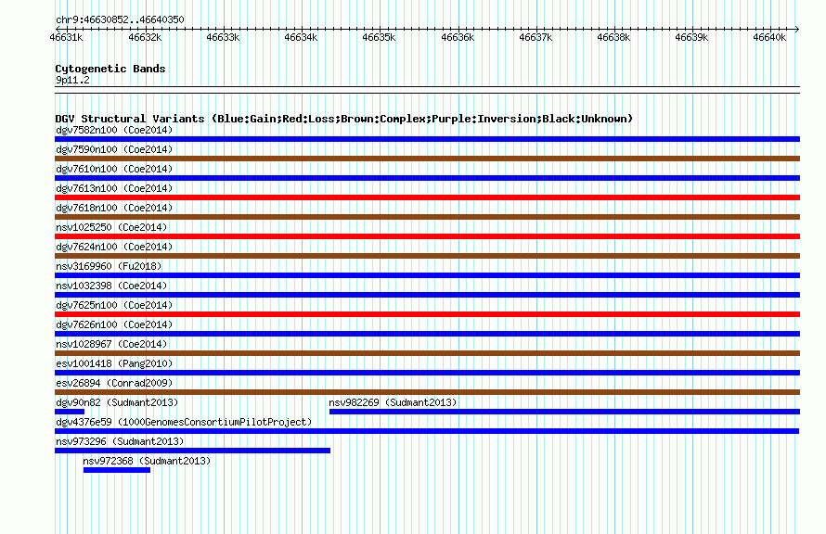Click the brown bar under dgv7624n100
This screenshot has height=534, width=826.
tap(427, 256)
